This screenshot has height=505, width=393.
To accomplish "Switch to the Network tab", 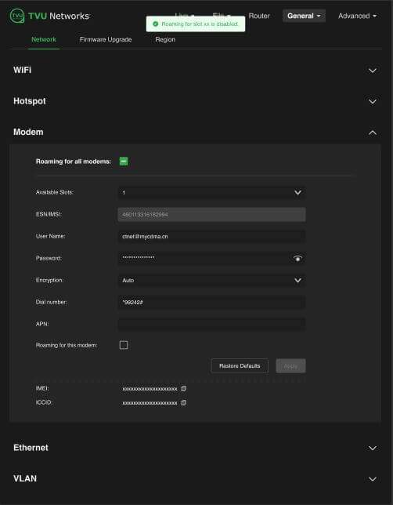I will click(x=44, y=39).
